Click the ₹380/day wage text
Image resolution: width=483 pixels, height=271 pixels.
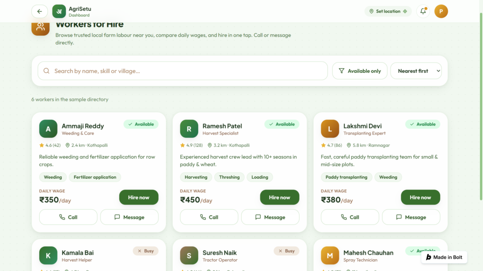337,200
